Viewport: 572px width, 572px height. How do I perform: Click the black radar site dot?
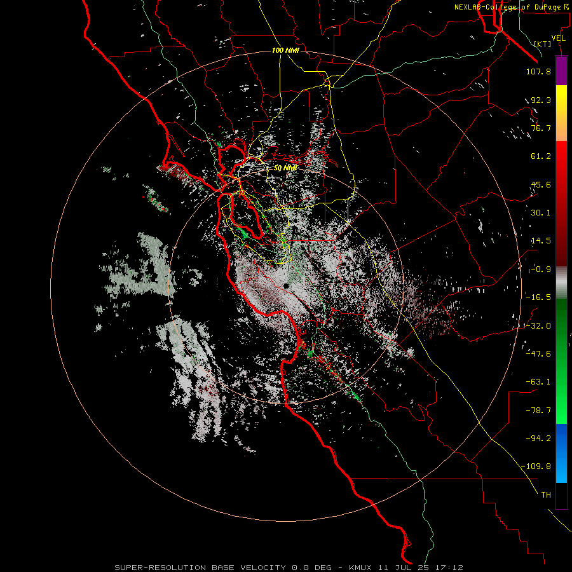pos(287,286)
